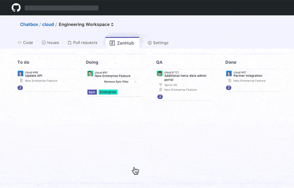Click assignee avatar on cloud #41 card

click(x=229, y=74)
